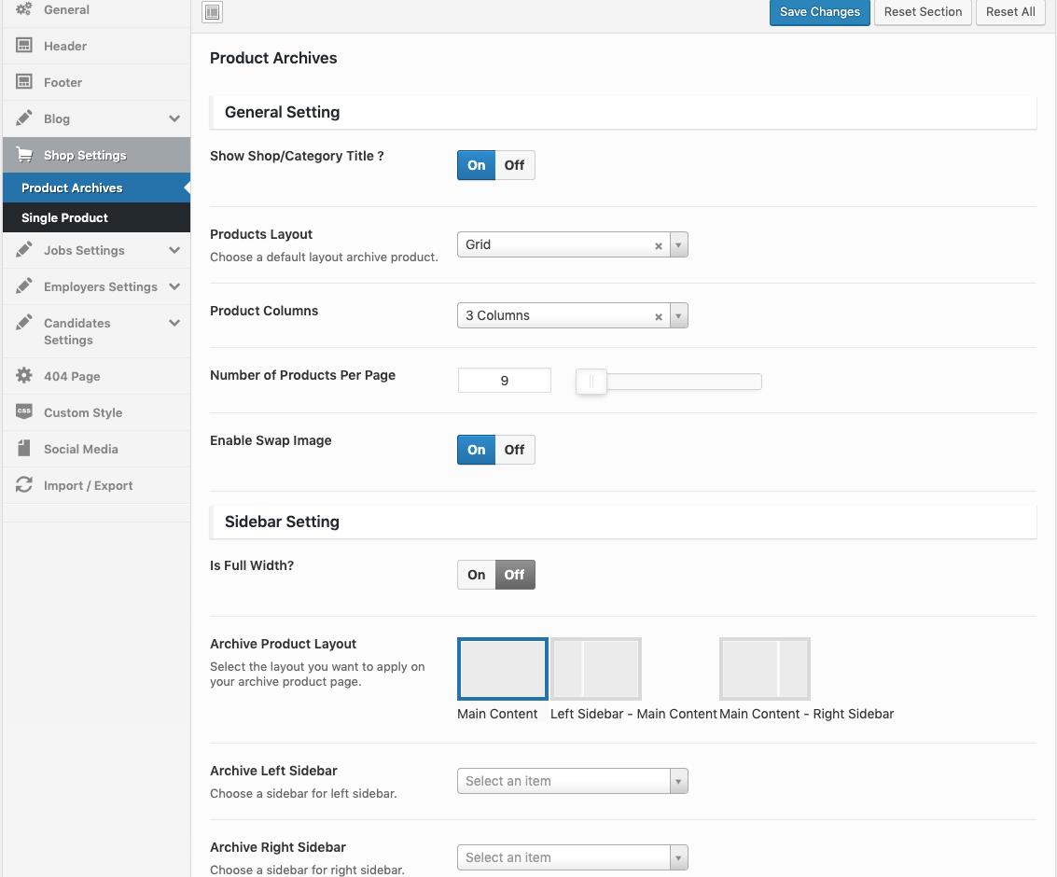The image size is (1057, 877).
Task: Click the Import / Export refresh icon
Action: 24,485
